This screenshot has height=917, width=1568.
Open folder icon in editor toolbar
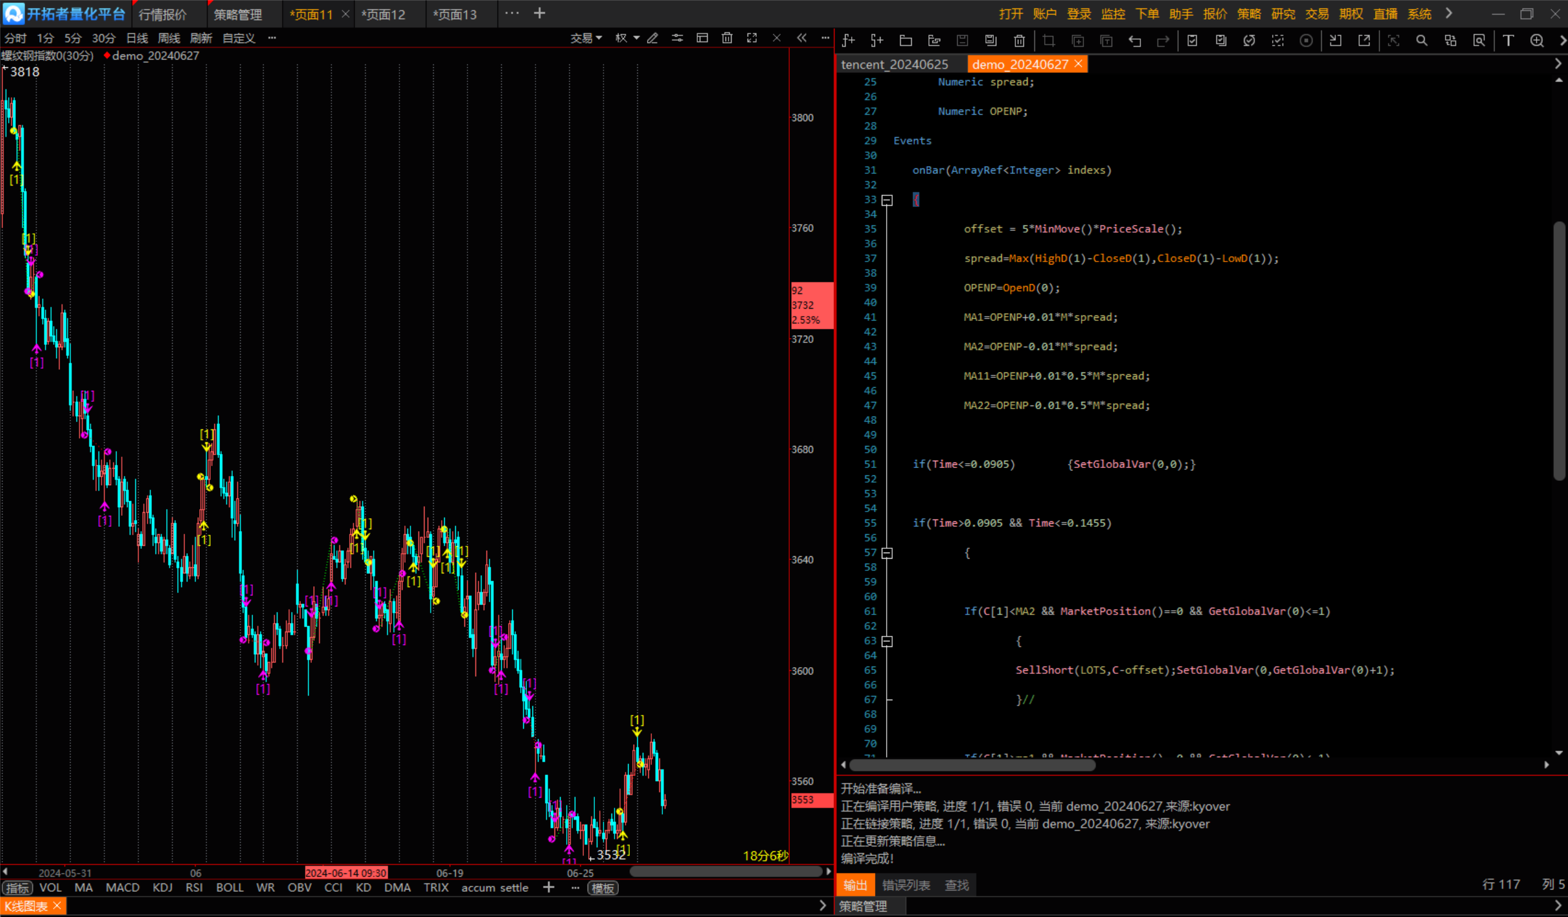tap(906, 40)
